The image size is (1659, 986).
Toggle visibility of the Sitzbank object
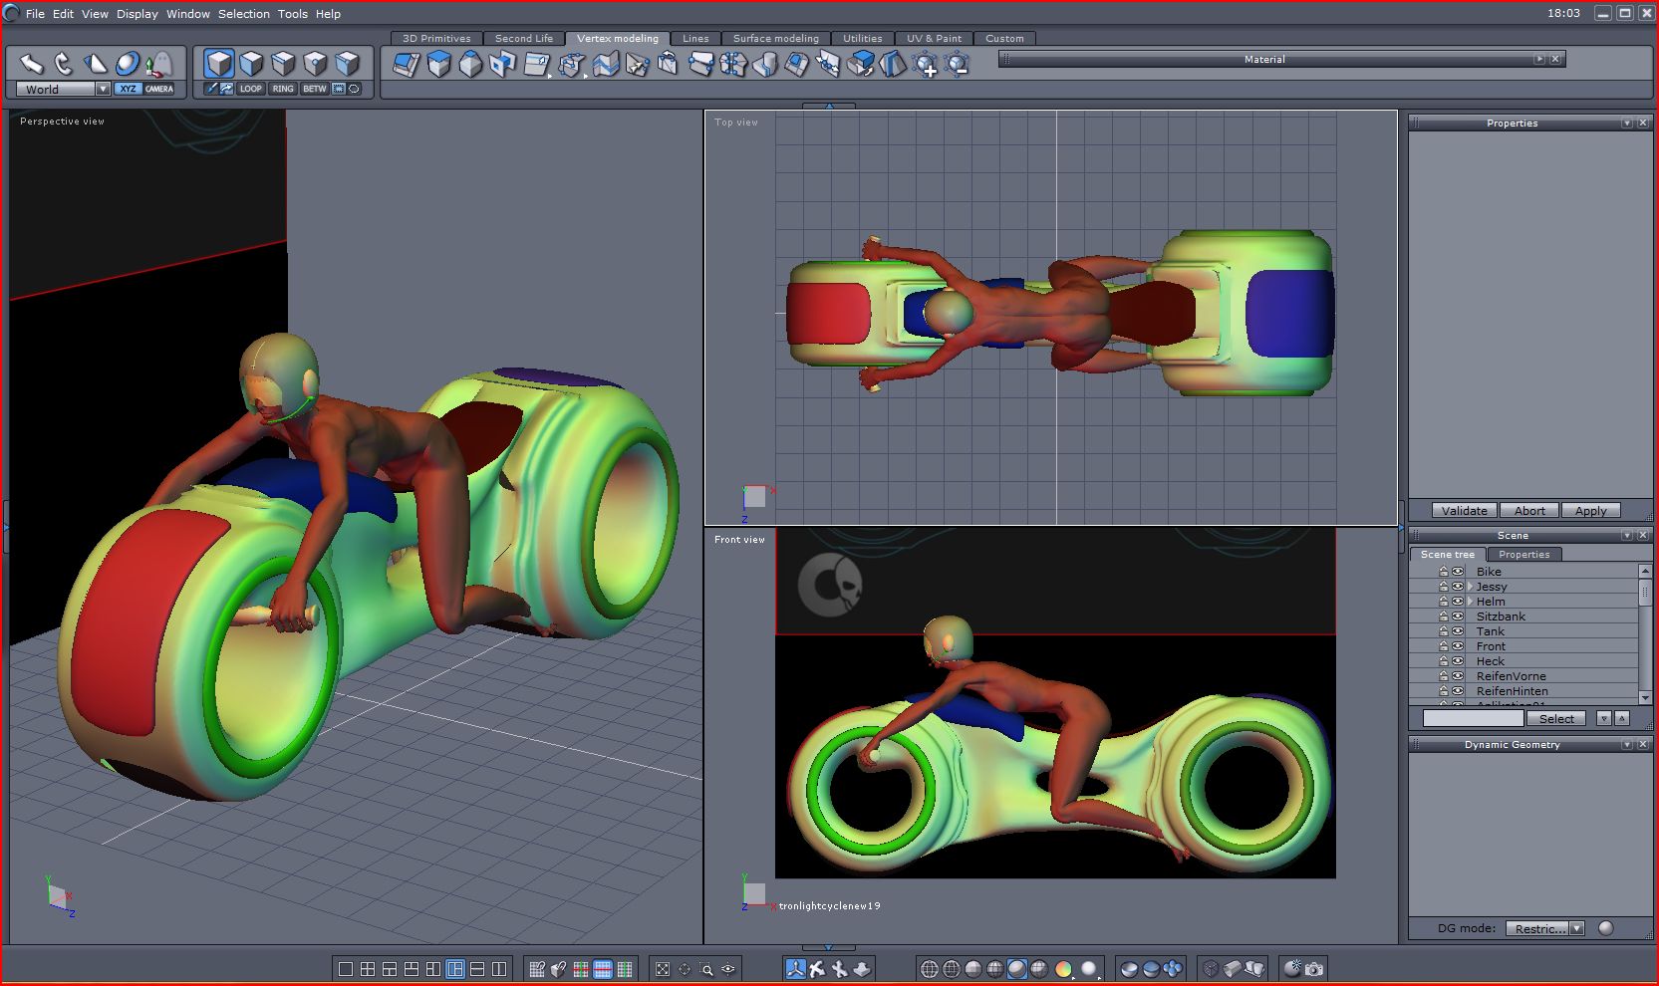[1458, 616]
